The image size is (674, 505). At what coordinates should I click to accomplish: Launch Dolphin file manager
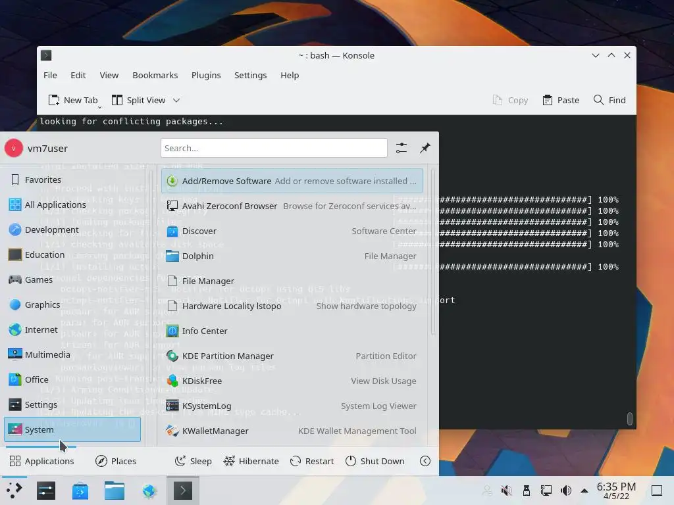[x=292, y=256]
